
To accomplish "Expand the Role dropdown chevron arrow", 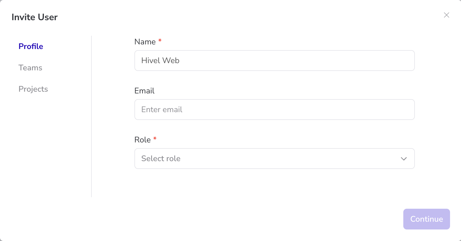I will click(404, 159).
